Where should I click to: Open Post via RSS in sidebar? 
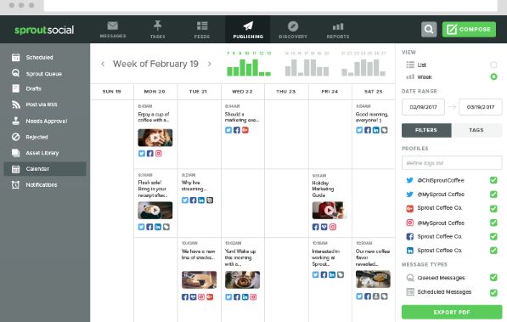pos(42,105)
